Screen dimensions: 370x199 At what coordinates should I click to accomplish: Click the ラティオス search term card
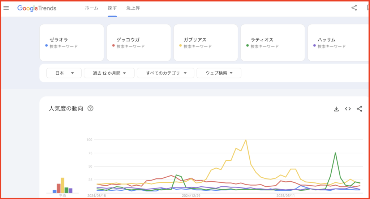(273, 43)
